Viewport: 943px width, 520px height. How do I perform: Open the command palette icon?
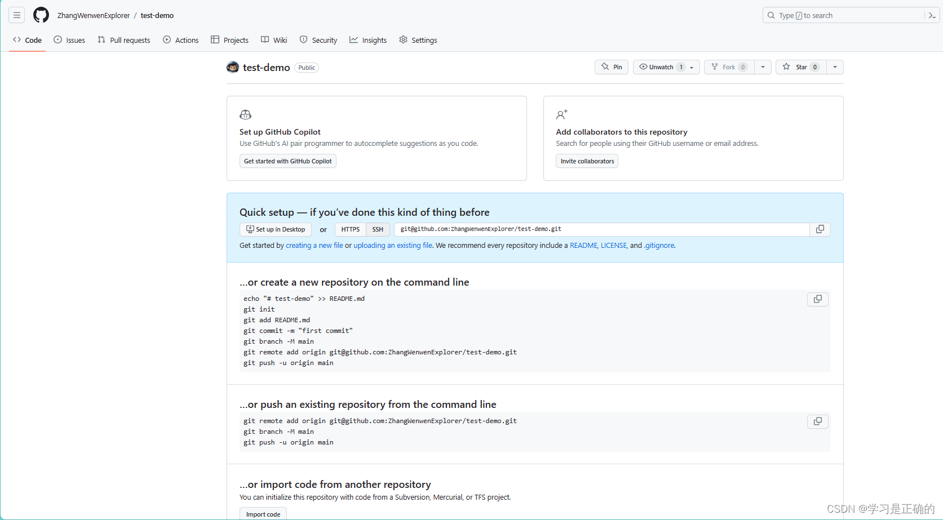(x=932, y=16)
